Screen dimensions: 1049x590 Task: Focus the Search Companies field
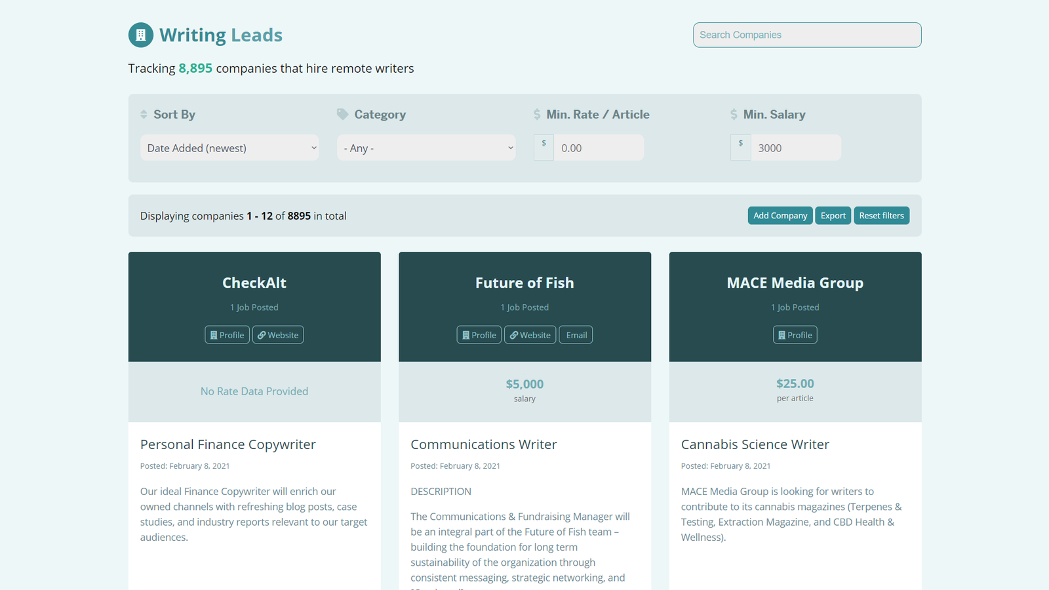point(807,35)
